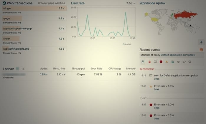Filter events by red critical circle icon
Image resolution: width=206 pixels, height=124 pixels.
(x=161, y=62)
